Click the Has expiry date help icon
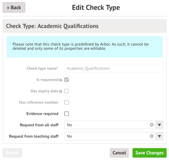The width and height of the screenshot is (169, 160). point(61,91)
